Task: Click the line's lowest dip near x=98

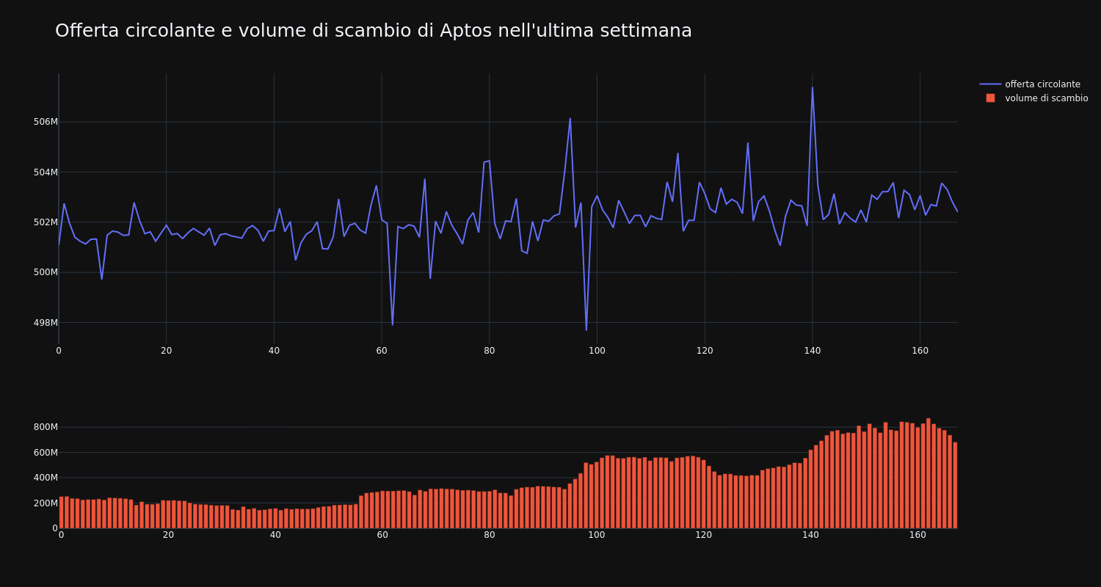Action: pos(586,329)
